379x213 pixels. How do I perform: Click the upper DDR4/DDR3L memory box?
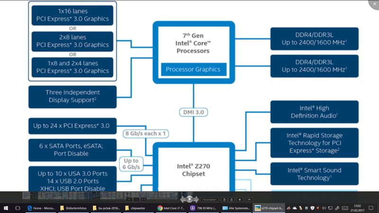[314, 39]
